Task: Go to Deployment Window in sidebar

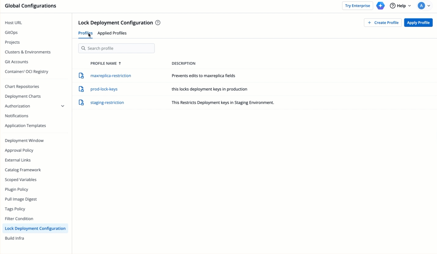Action: [24, 140]
